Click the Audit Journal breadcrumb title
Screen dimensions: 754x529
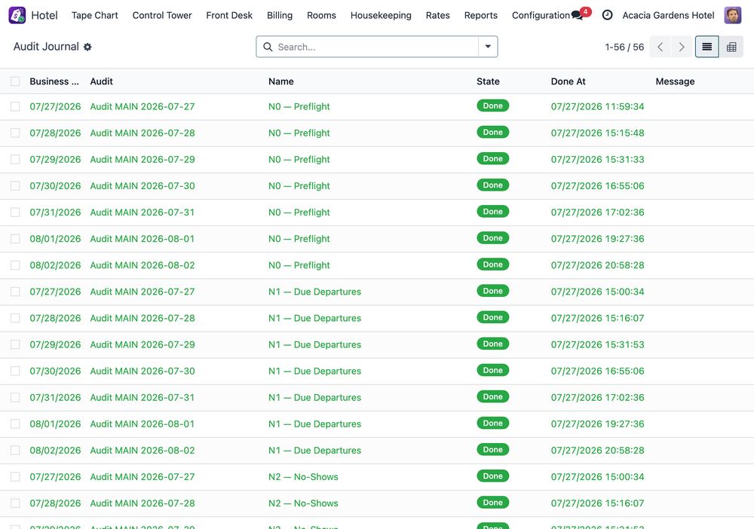coord(46,47)
